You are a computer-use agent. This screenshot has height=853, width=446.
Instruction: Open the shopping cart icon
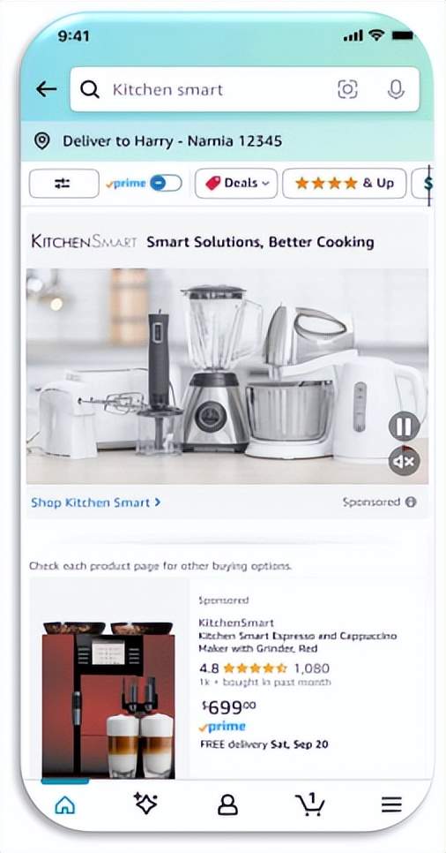pos(309,804)
